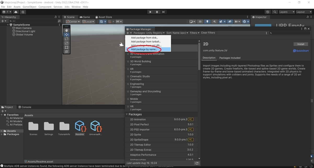Switch to the Console tab

[24, 107]
